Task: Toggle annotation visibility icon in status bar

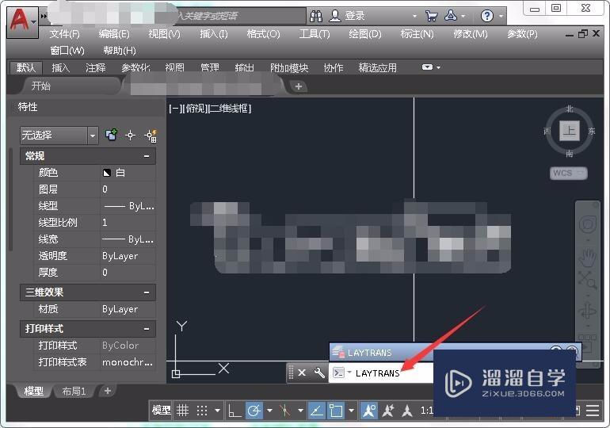Action: 369,411
